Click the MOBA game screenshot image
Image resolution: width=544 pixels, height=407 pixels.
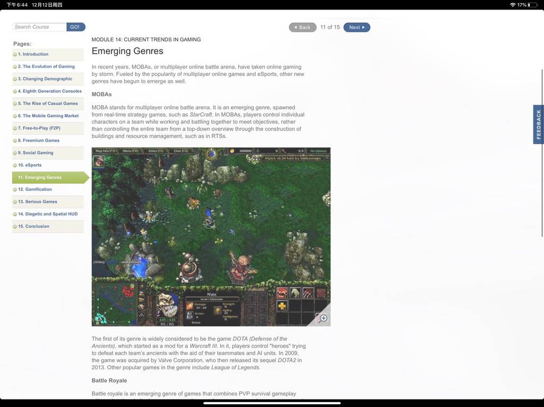211,237
